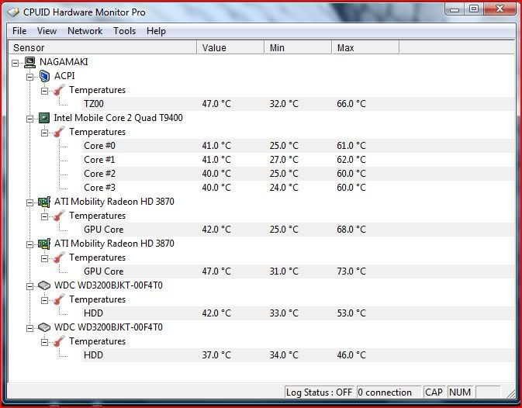Open the Help menu
Viewport: 522px width, 408px height.
pos(156,31)
